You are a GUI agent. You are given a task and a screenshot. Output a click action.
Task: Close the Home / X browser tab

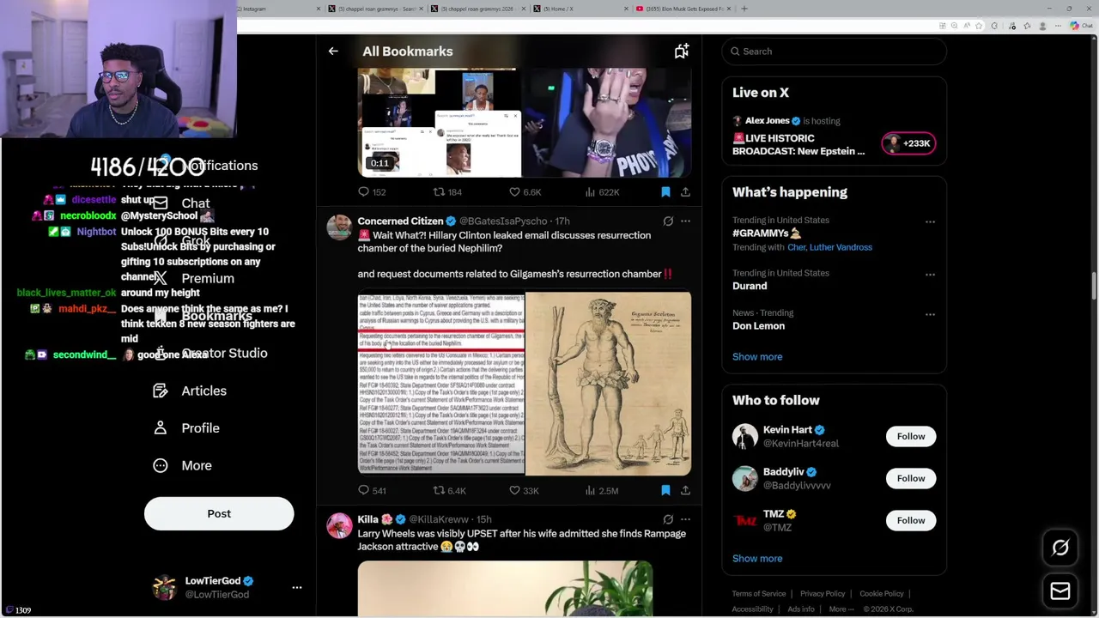pyautogui.click(x=626, y=9)
